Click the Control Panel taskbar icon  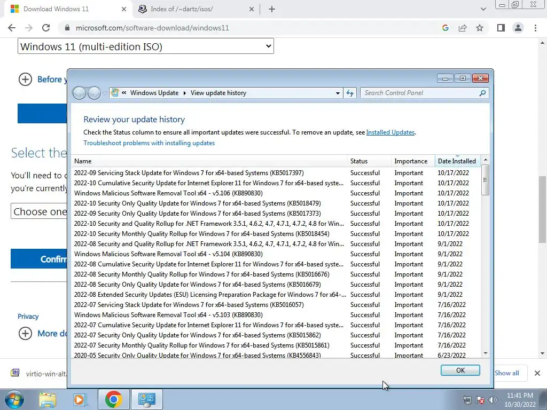(x=146, y=399)
